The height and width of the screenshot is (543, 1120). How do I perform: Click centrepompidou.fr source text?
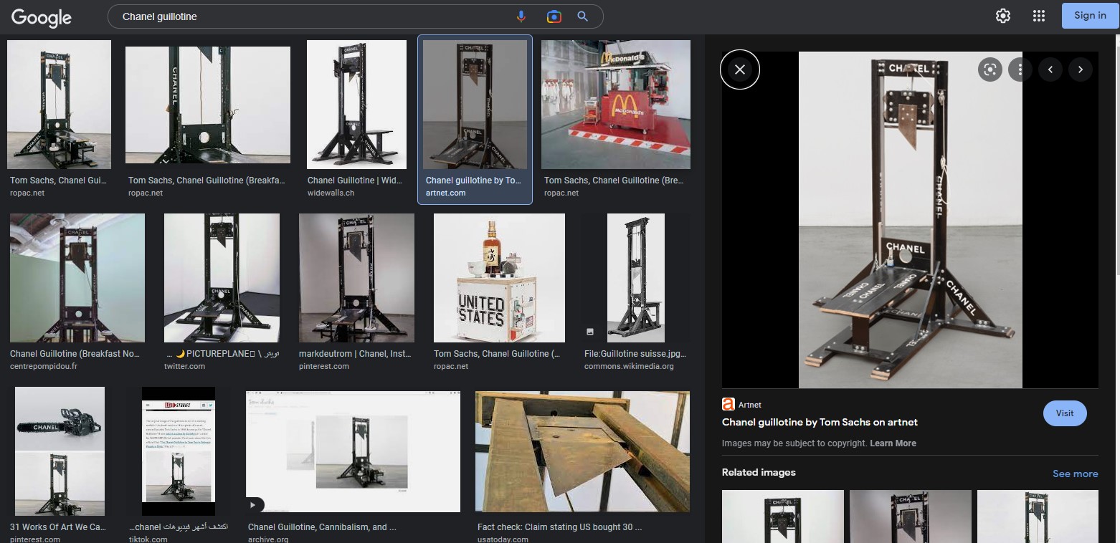tap(44, 366)
